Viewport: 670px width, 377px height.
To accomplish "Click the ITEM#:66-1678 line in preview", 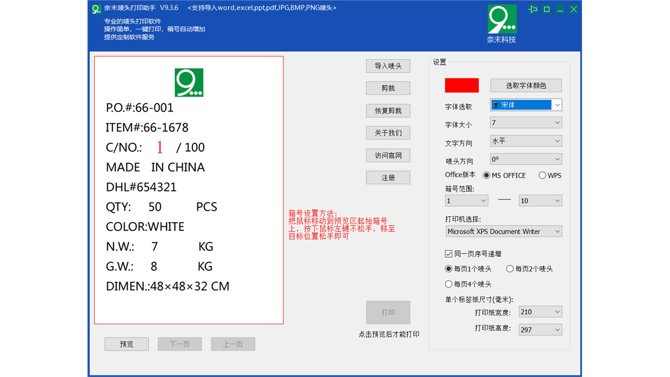I will (147, 128).
